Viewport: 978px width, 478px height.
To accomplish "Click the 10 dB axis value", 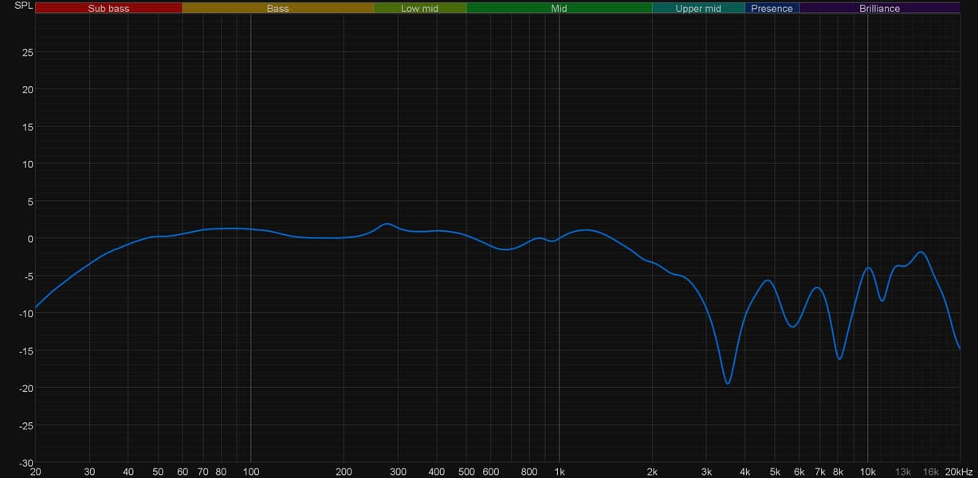I will pyautogui.click(x=28, y=164).
